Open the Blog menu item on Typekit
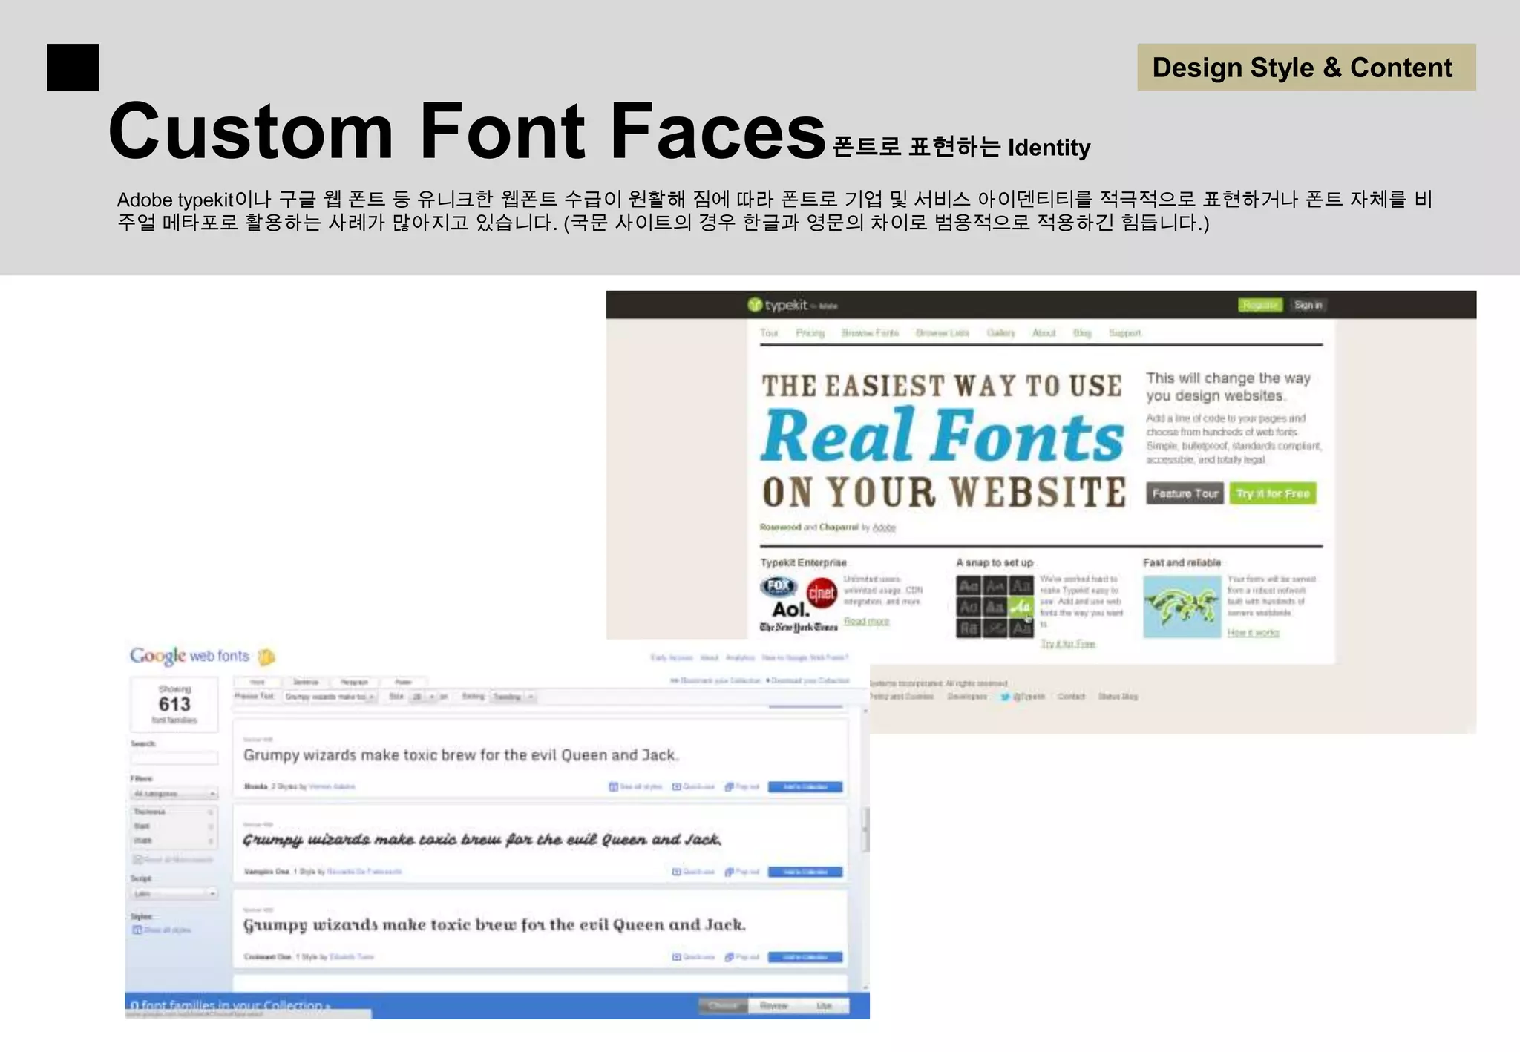 point(1082,333)
